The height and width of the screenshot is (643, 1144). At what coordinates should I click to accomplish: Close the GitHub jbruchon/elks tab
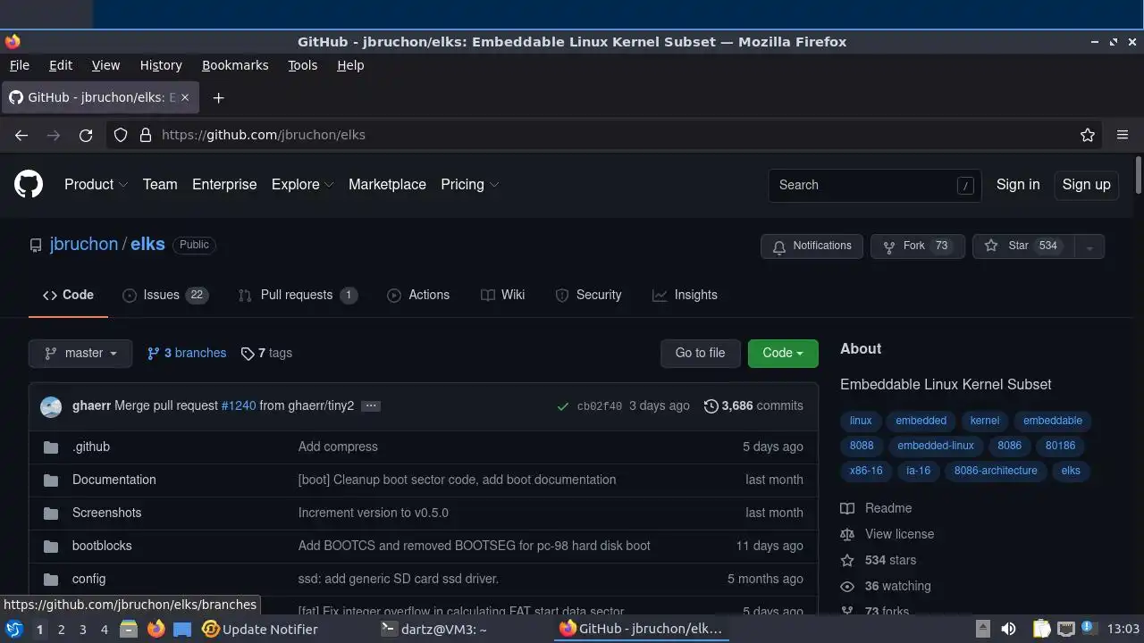pos(185,97)
